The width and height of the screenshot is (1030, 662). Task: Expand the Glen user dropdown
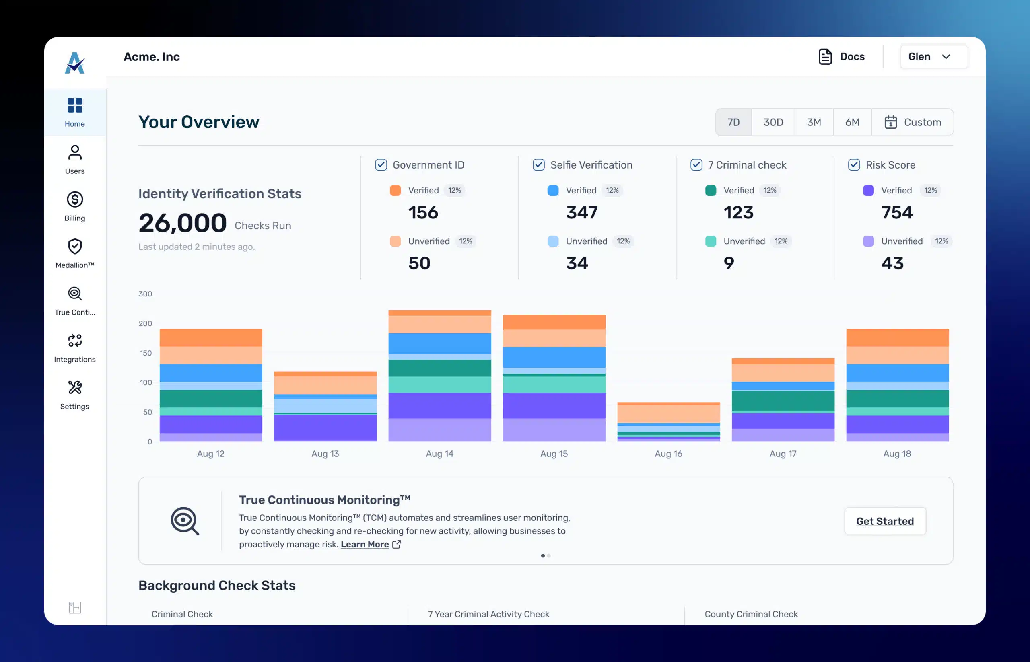(x=934, y=57)
